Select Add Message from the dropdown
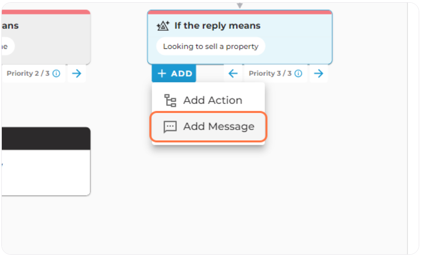 208,126
